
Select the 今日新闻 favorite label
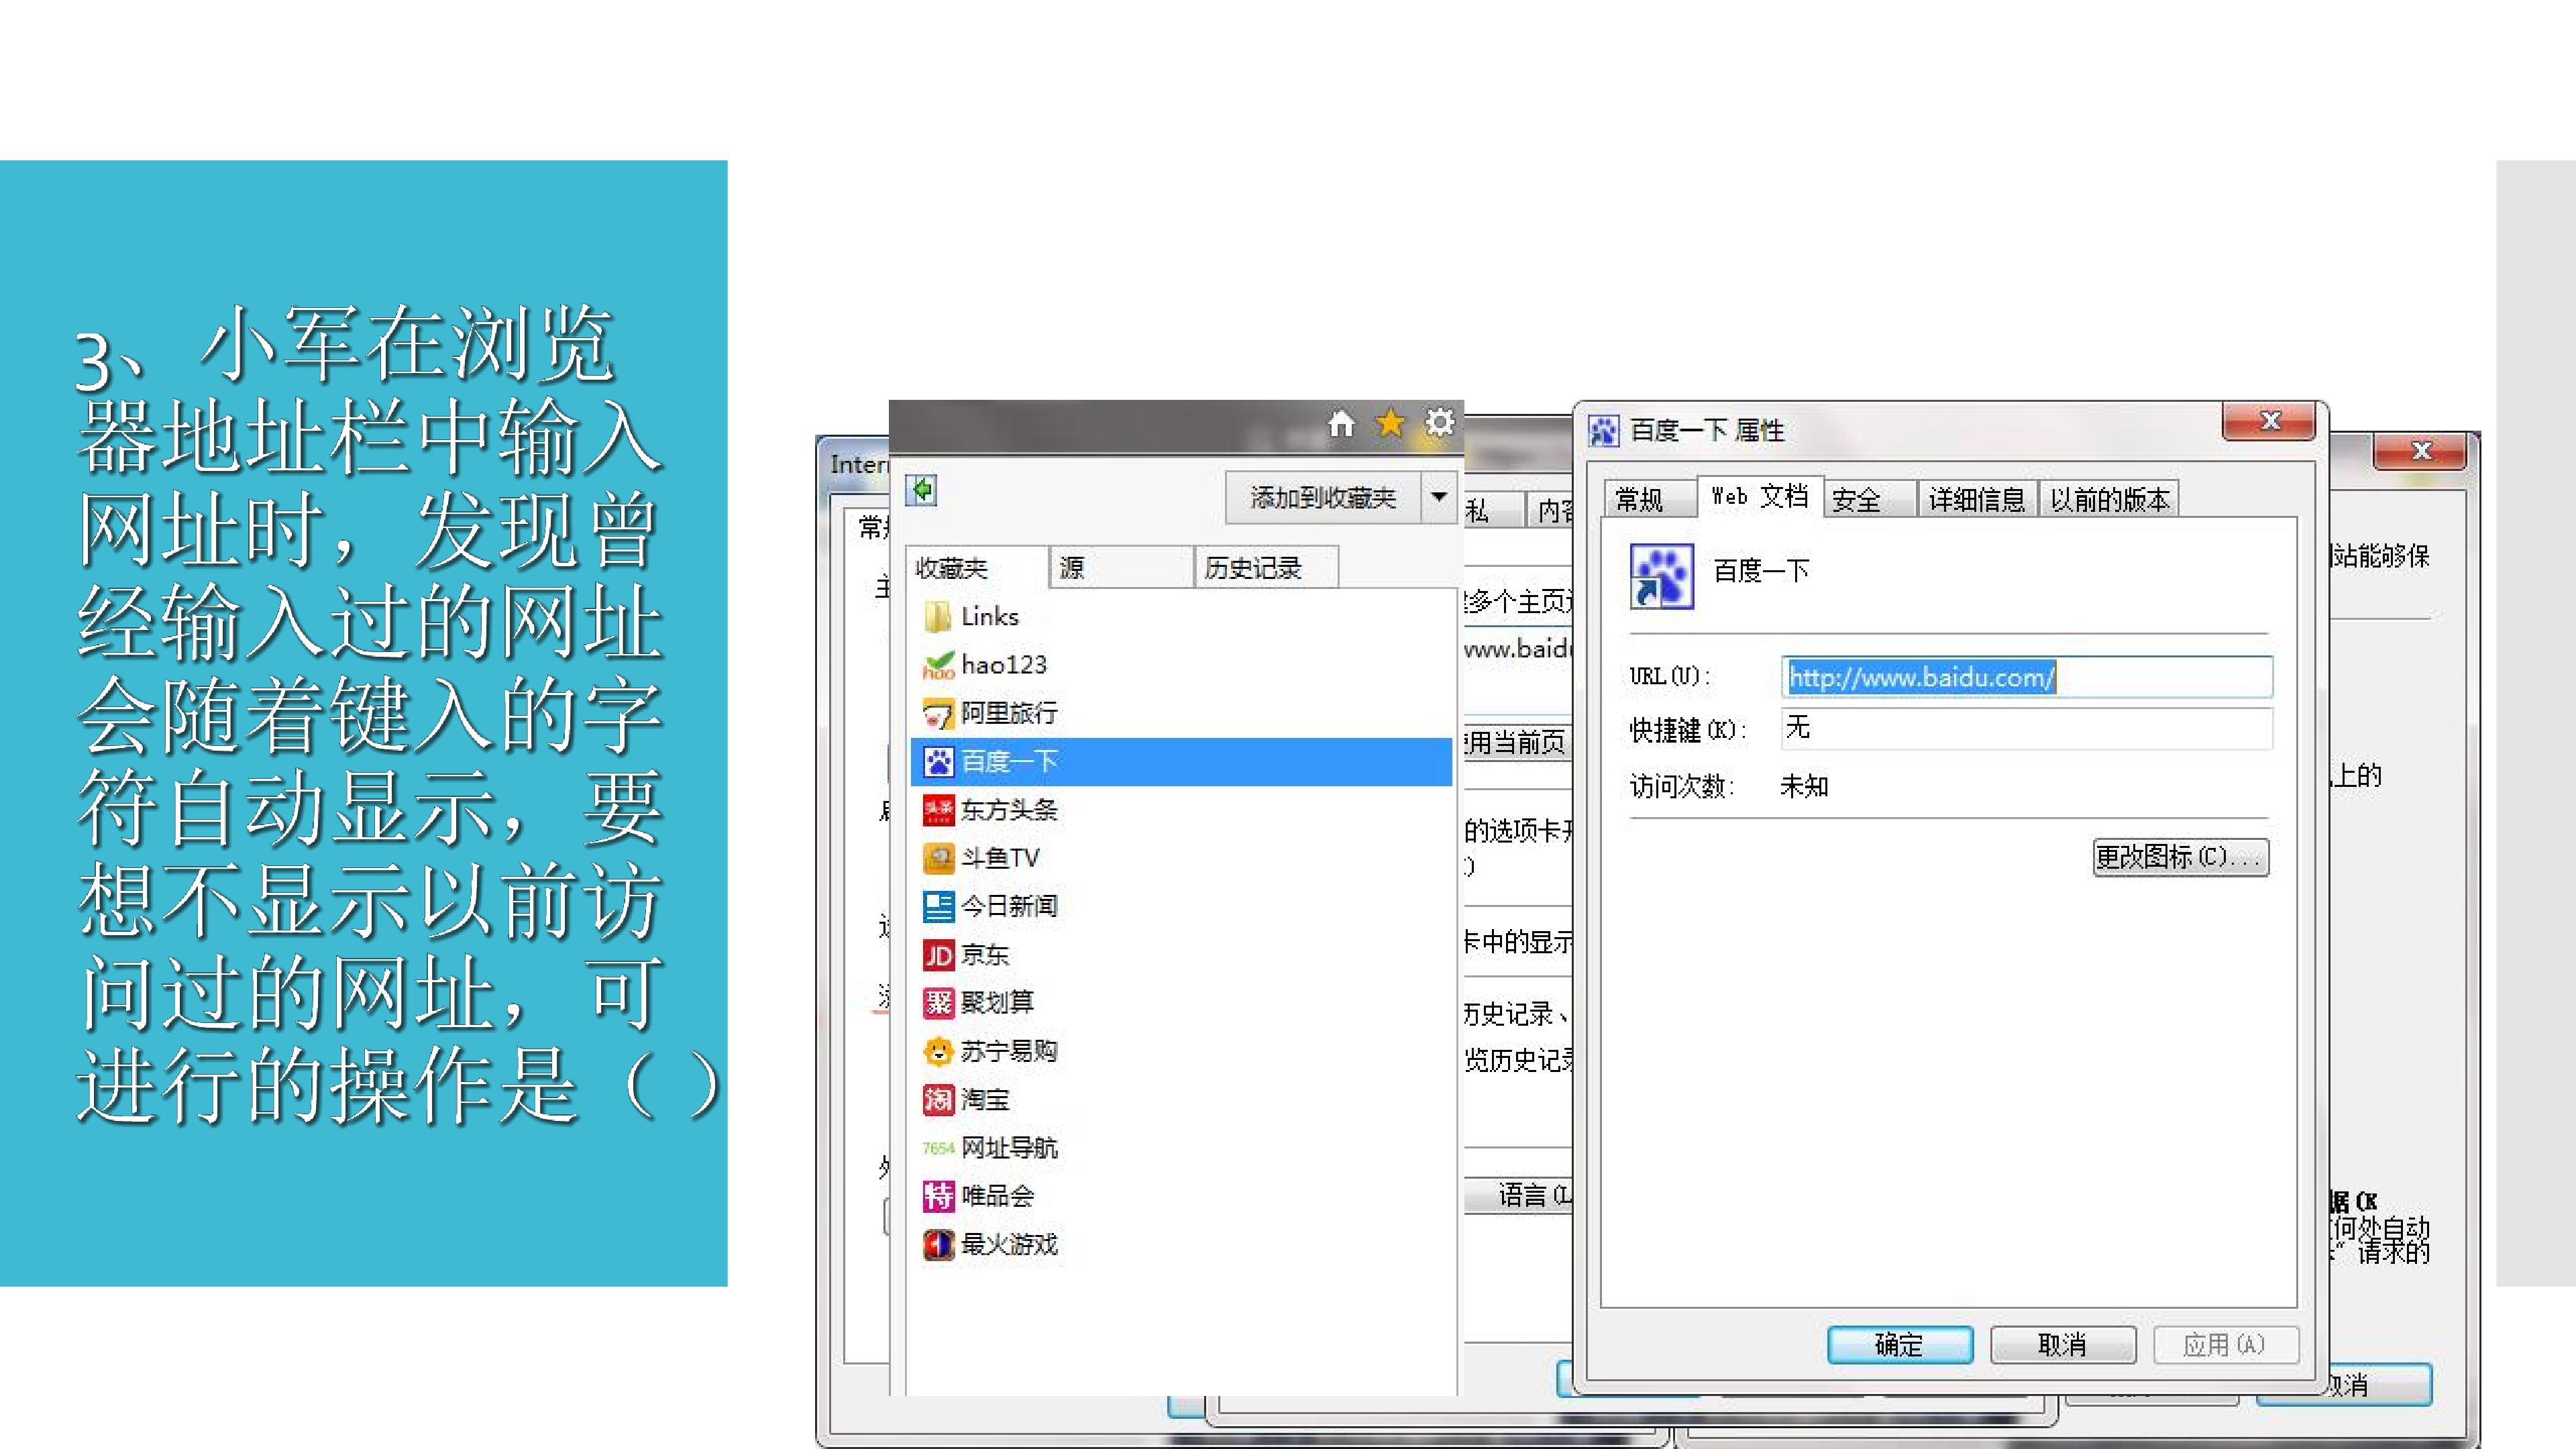(1009, 906)
